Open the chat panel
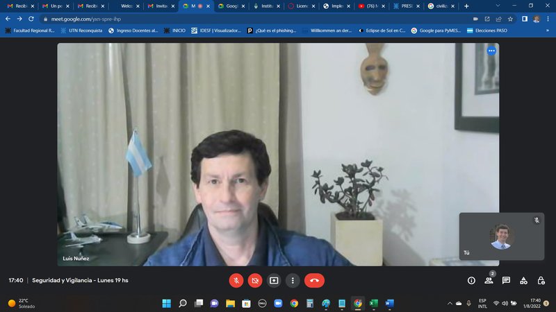Image resolution: width=556 pixels, height=312 pixels. point(506,281)
